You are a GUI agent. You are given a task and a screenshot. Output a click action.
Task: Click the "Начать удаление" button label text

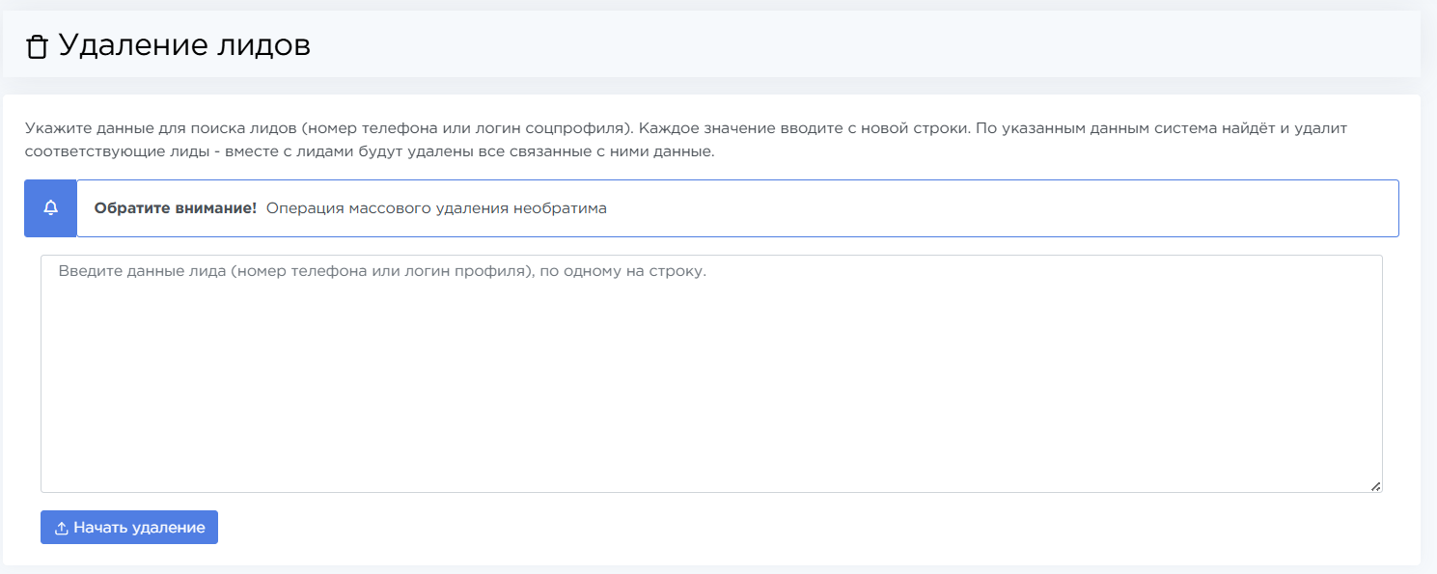coord(139,528)
